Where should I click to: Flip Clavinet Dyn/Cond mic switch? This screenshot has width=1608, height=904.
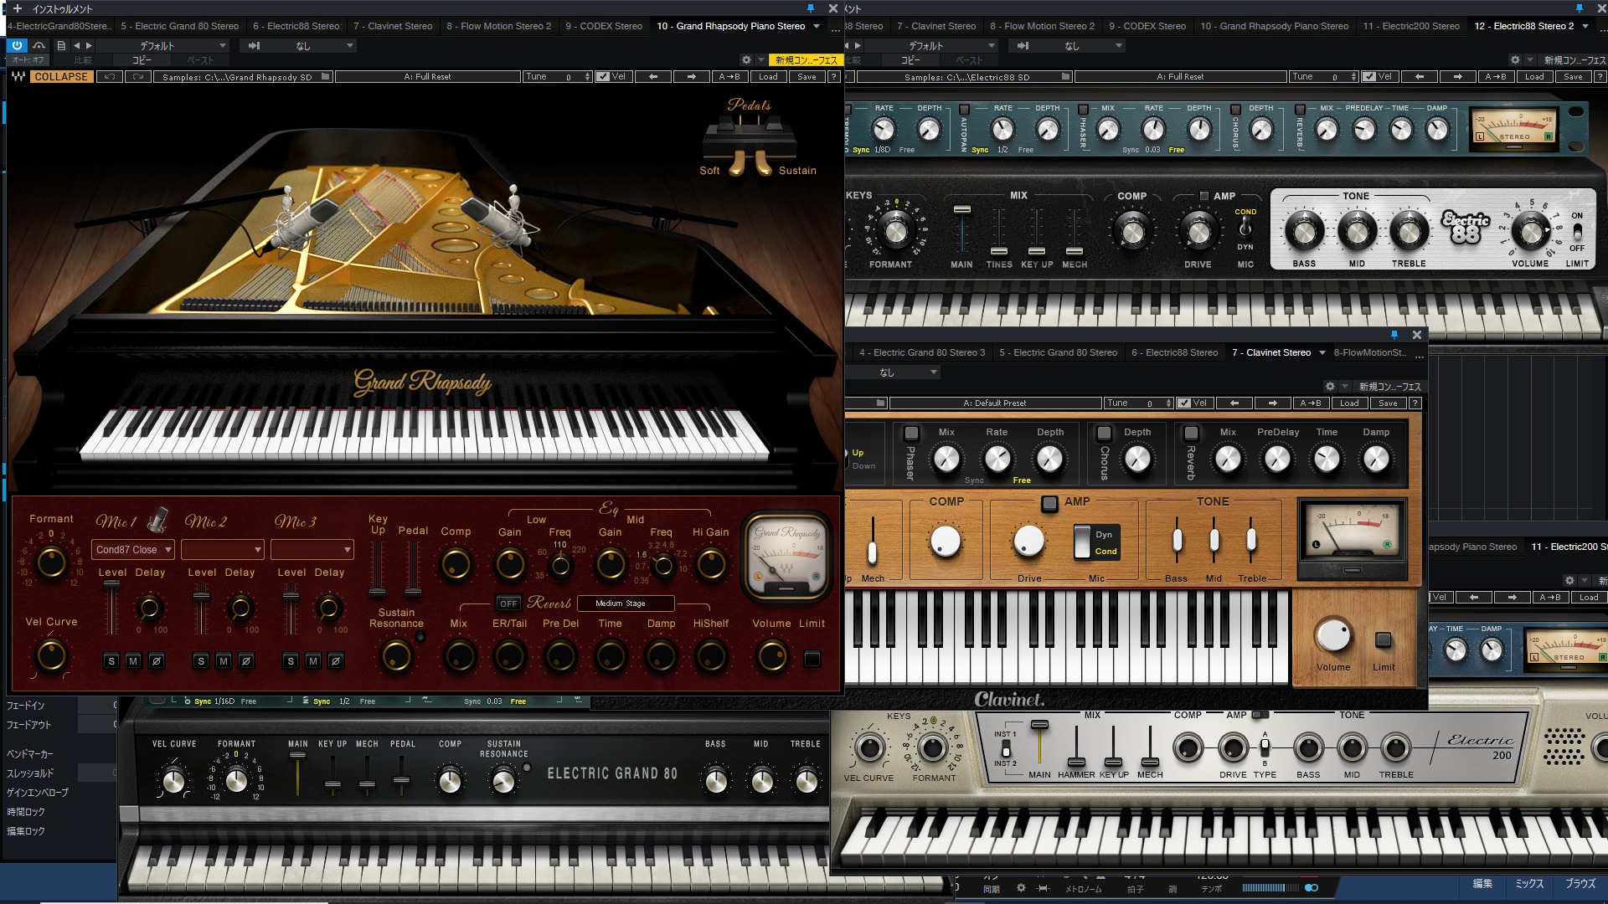click(1082, 542)
